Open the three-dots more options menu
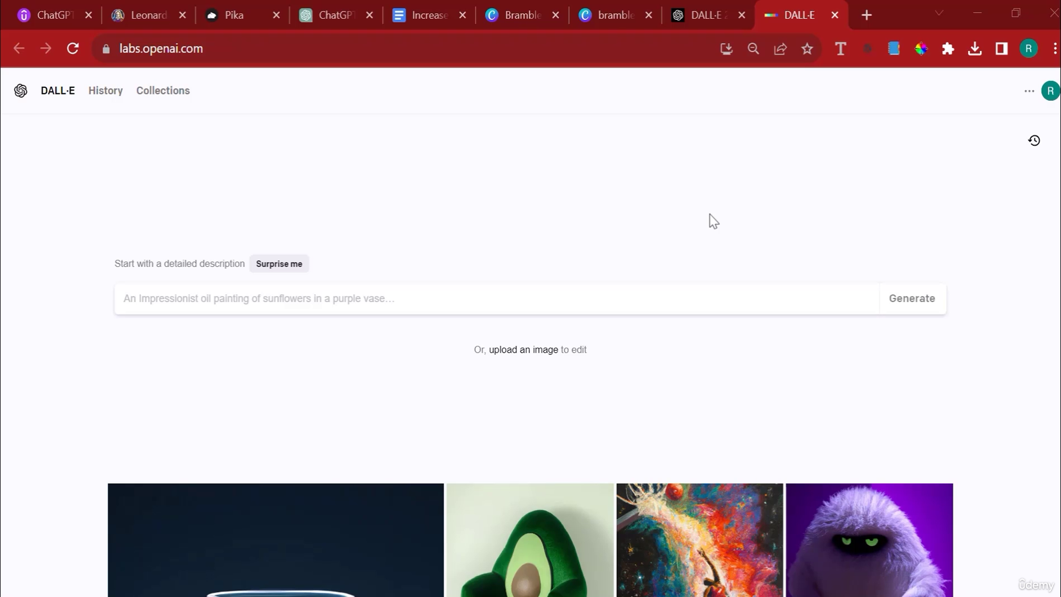The width and height of the screenshot is (1061, 597). tap(1029, 91)
